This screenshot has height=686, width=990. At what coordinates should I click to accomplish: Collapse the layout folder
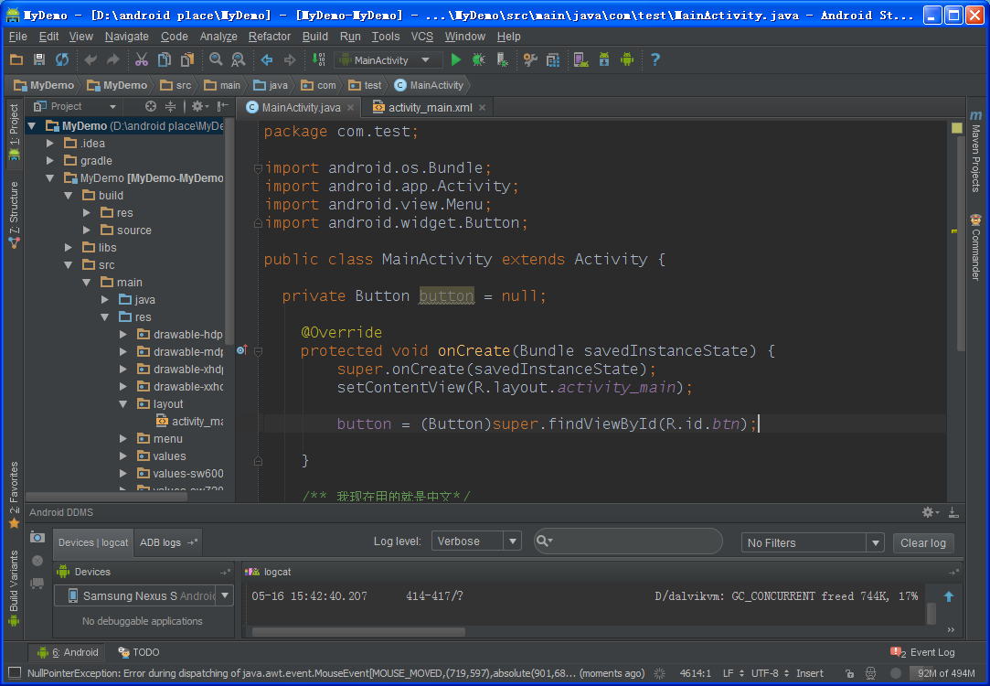[123, 403]
